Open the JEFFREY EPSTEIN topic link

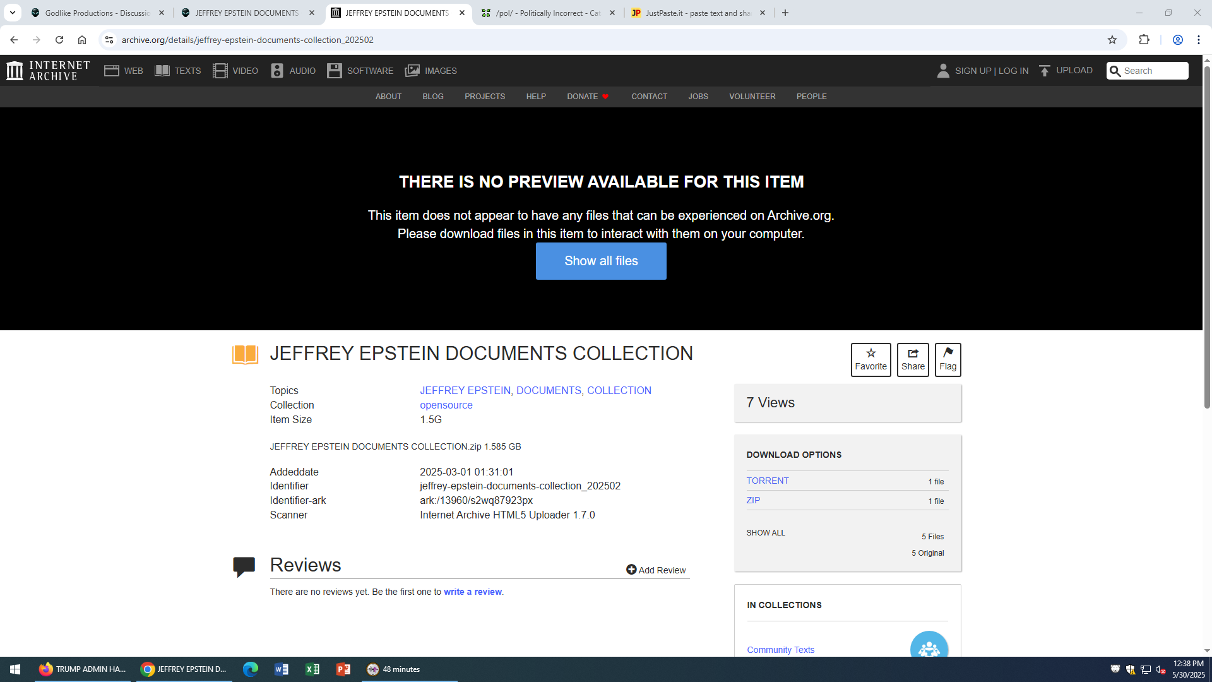coord(465,390)
